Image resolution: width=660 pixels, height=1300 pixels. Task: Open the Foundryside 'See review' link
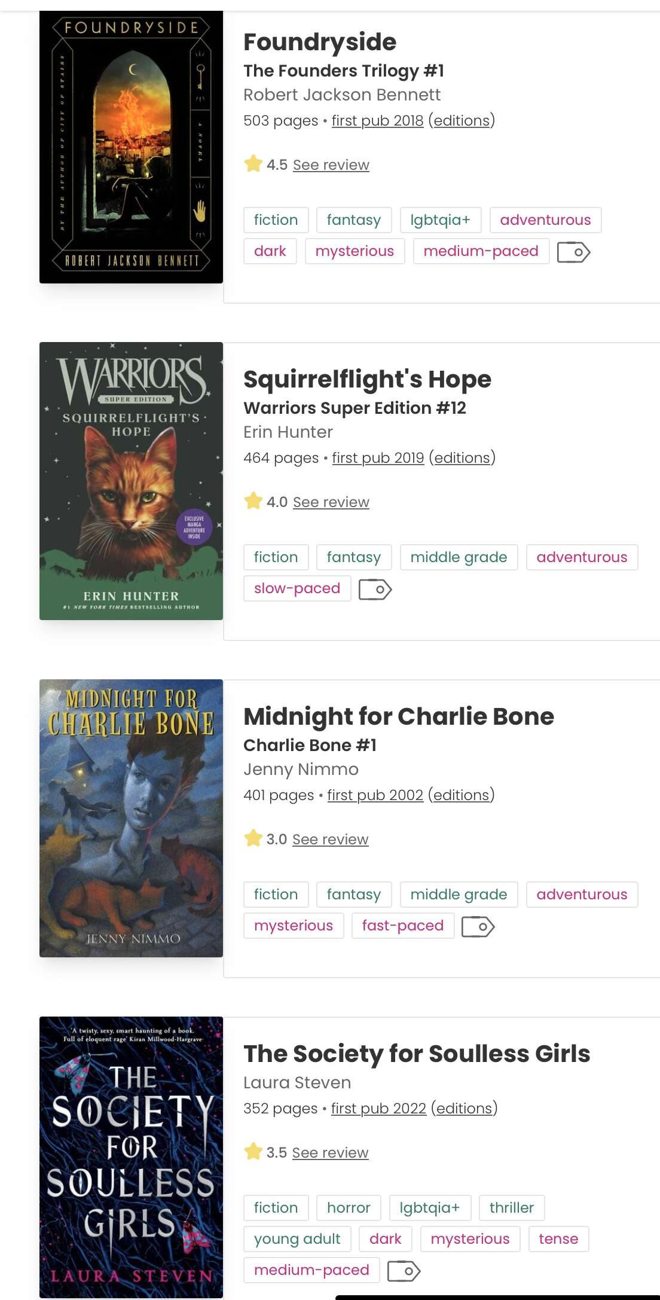pos(331,165)
